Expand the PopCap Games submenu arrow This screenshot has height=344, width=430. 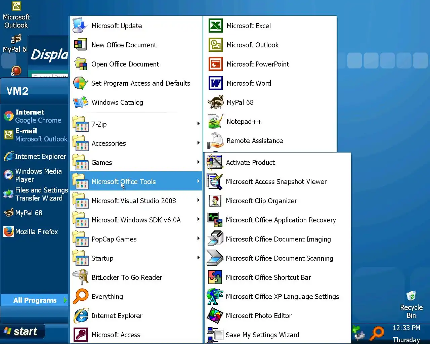(x=198, y=239)
